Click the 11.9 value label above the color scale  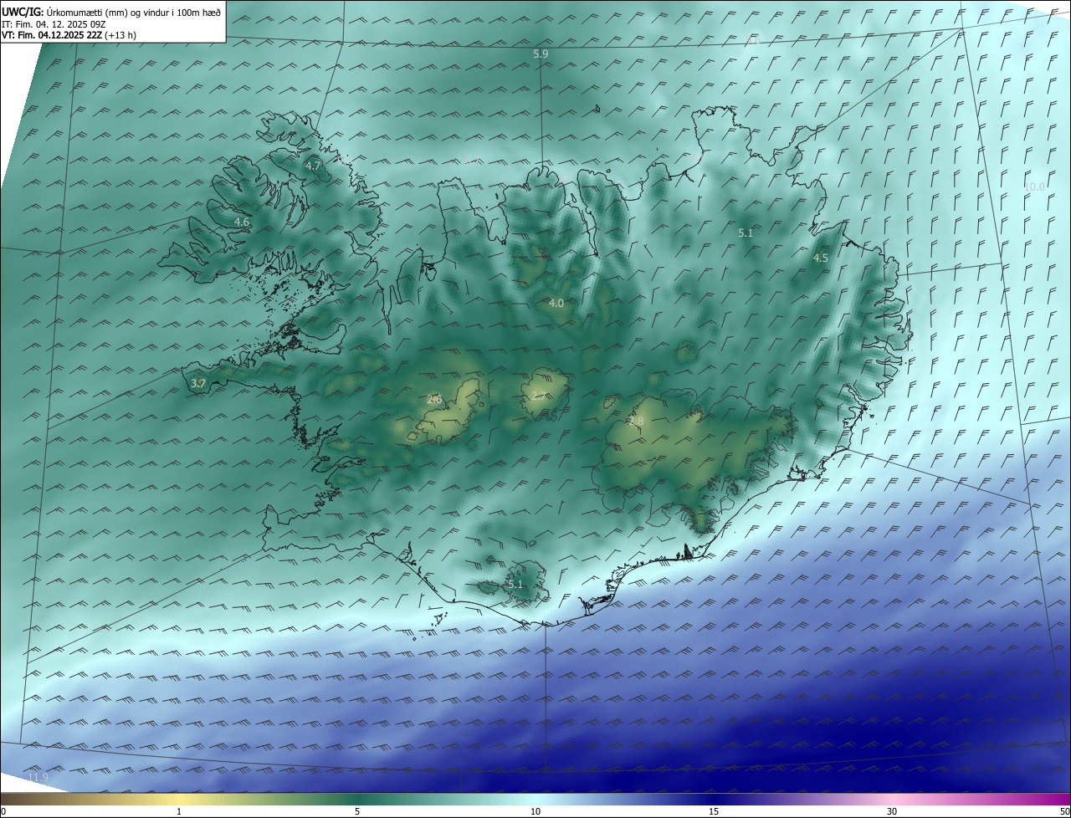[x=38, y=778]
